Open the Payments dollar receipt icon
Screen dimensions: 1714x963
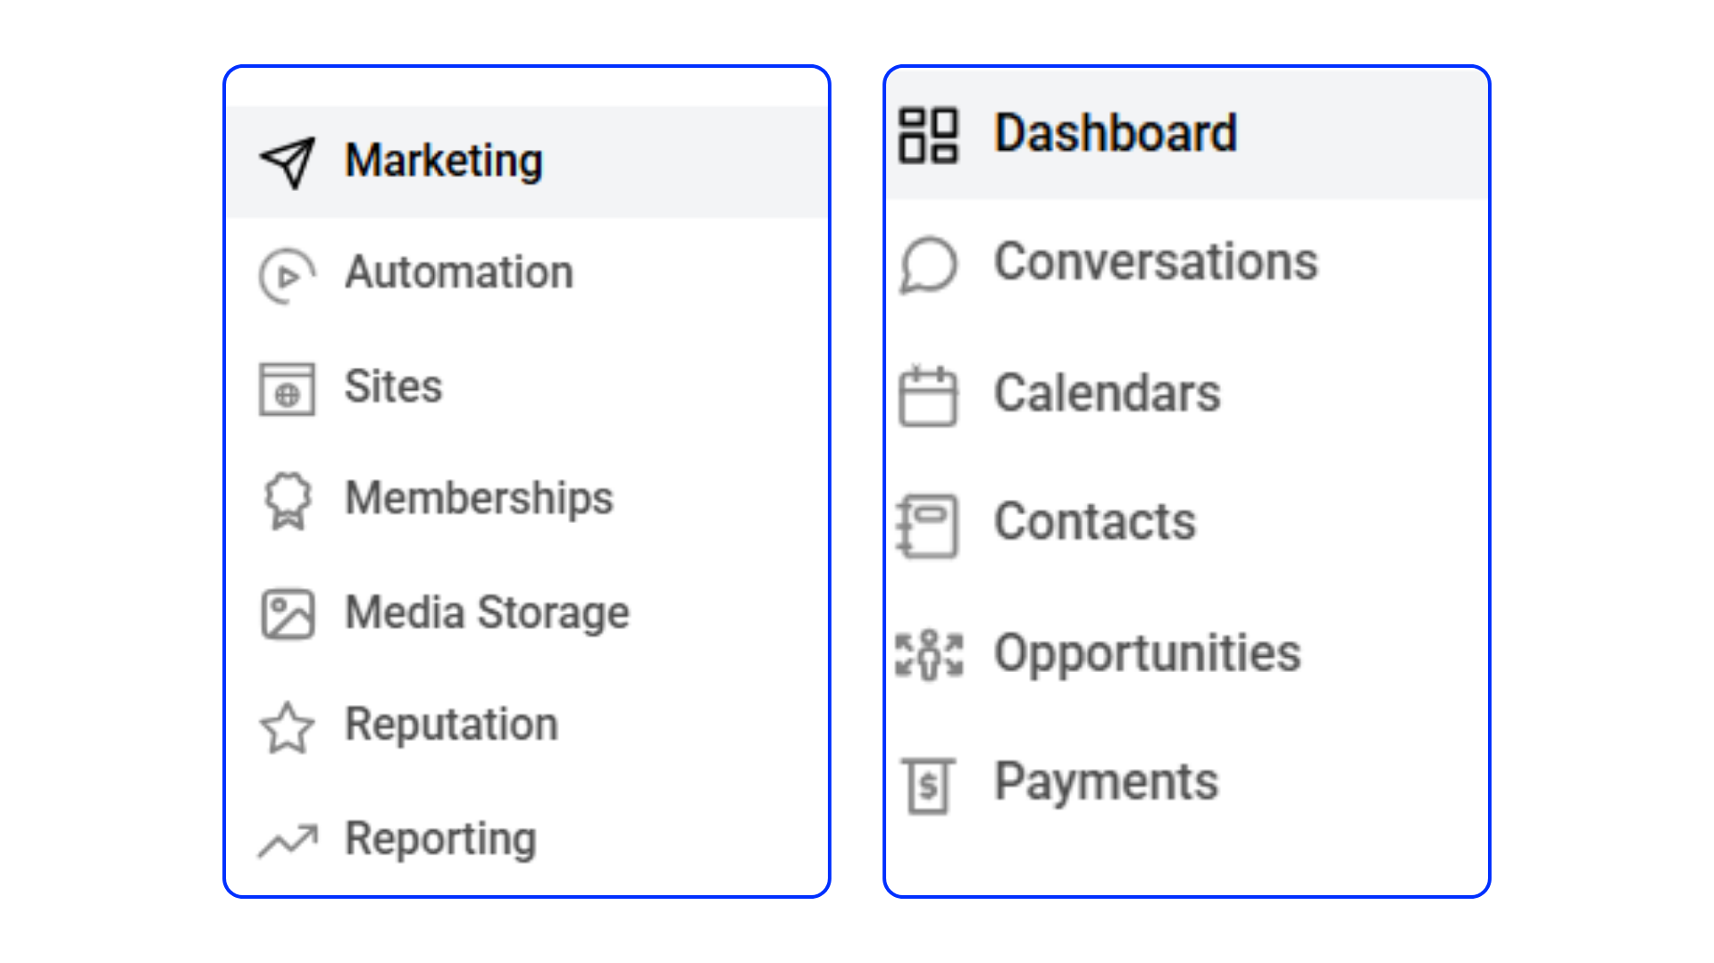pos(928,785)
